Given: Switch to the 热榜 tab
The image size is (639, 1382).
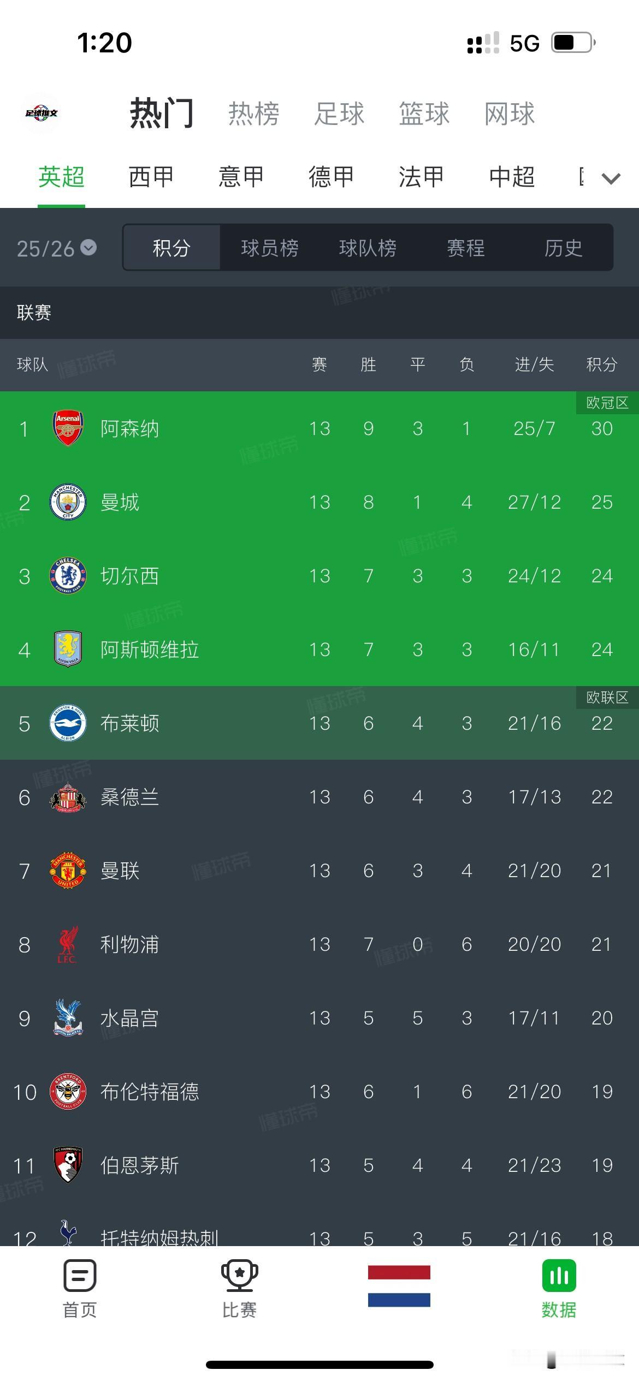Looking at the screenshot, I should [x=254, y=114].
